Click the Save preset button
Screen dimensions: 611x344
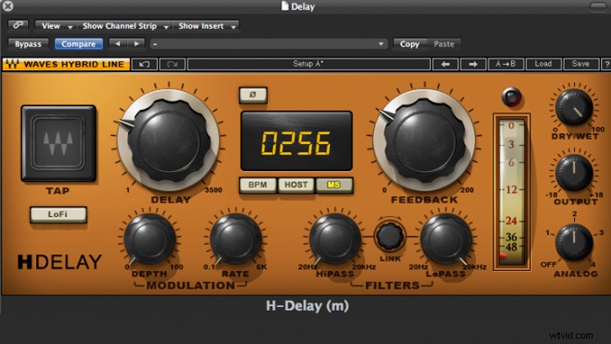580,64
